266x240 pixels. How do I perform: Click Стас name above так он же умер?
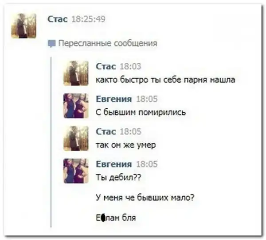pyautogui.click(x=106, y=131)
